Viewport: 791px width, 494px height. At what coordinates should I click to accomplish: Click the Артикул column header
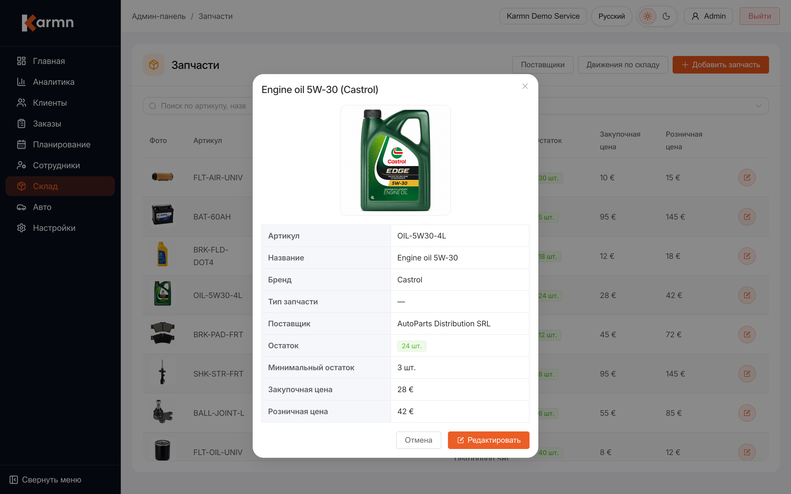pos(208,141)
